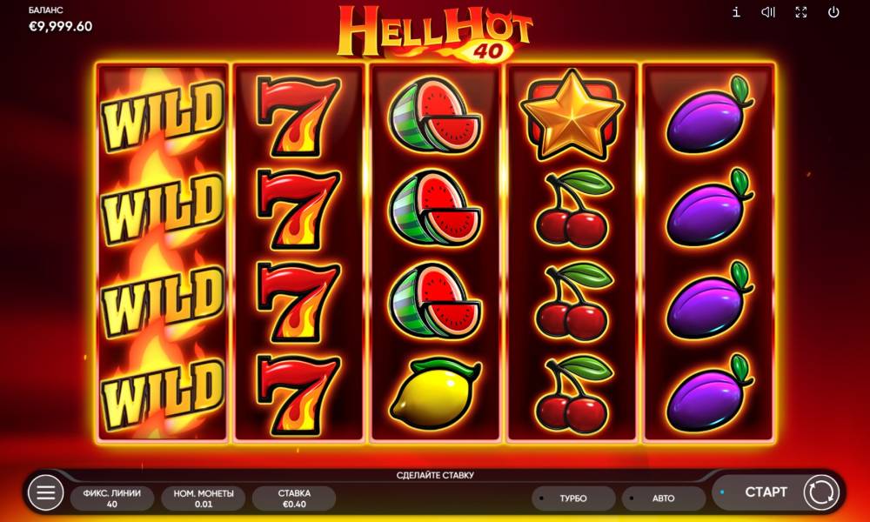The height and width of the screenshot is (522, 870).
Task: Open the Ставка bet selector
Action: pyautogui.click(x=294, y=499)
